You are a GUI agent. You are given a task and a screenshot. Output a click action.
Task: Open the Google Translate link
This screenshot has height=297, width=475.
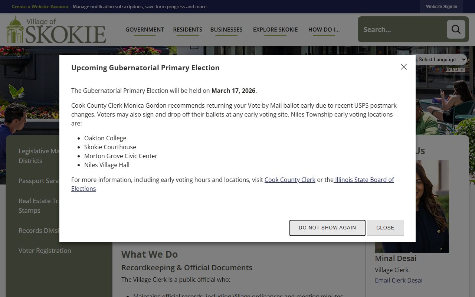point(455,69)
